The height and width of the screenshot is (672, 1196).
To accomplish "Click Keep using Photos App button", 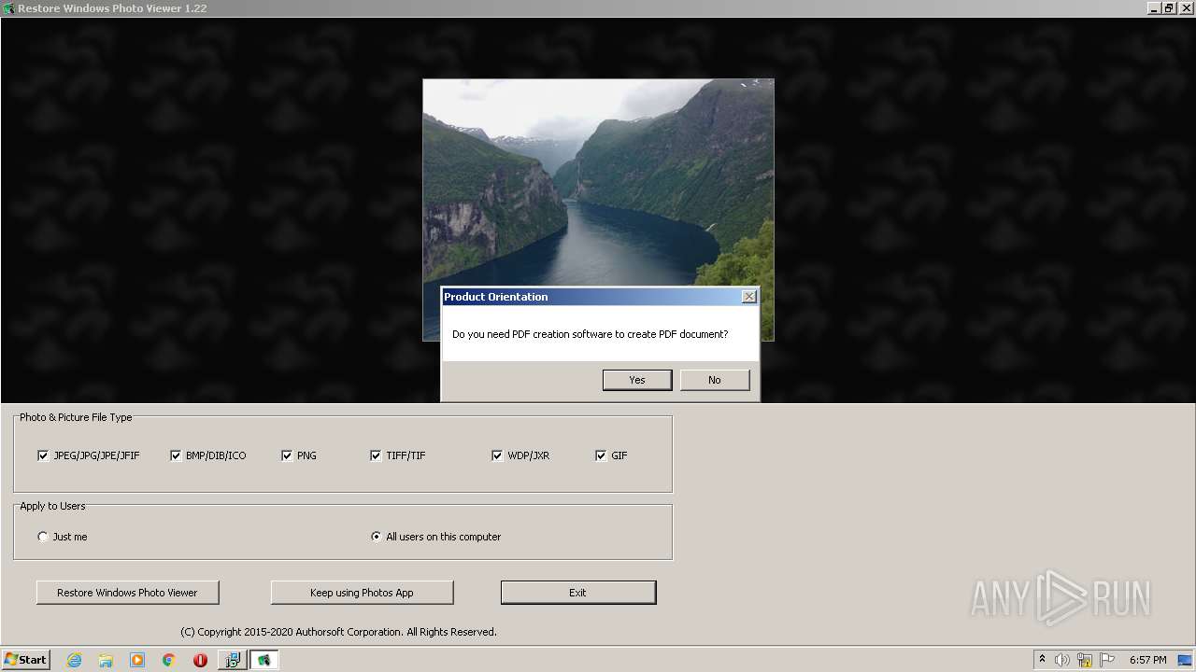I will click(x=362, y=593).
